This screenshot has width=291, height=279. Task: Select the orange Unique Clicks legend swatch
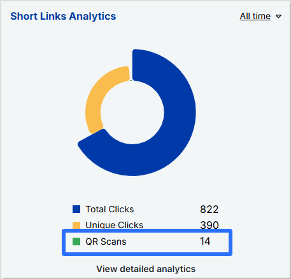point(76,225)
